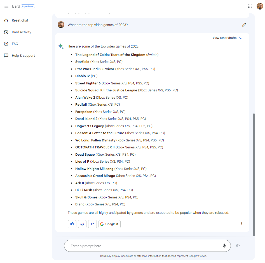Go to Help & support
The height and width of the screenshot is (263, 265).
coord(23,56)
